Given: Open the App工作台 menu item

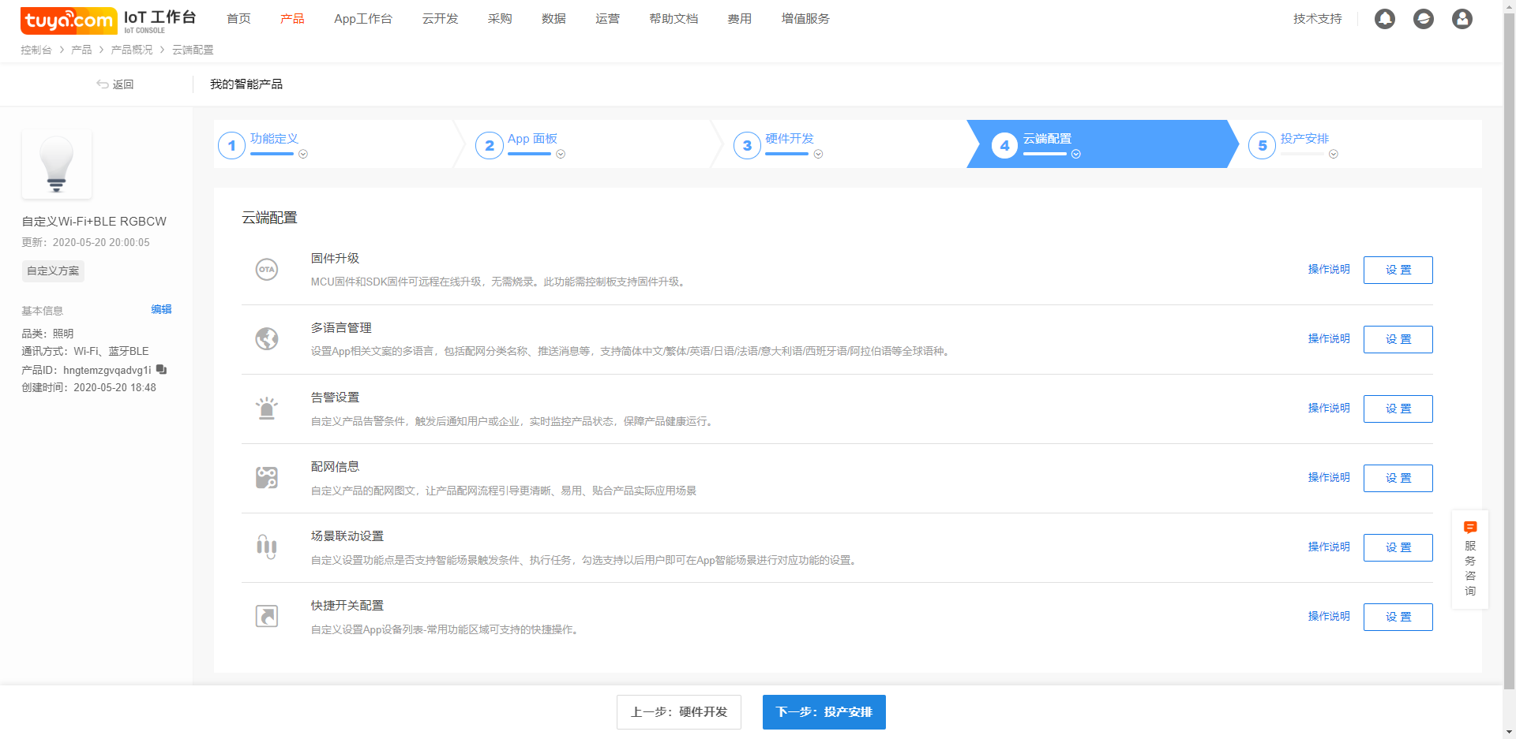Looking at the screenshot, I should click(363, 19).
